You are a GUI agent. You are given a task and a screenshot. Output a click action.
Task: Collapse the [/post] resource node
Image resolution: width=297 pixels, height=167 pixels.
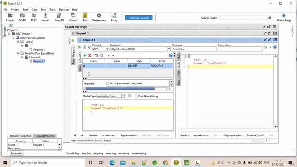tap(18, 42)
